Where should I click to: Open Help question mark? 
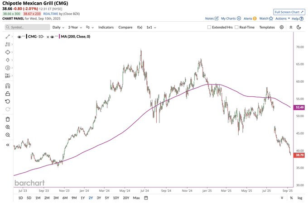pos(301,19)
